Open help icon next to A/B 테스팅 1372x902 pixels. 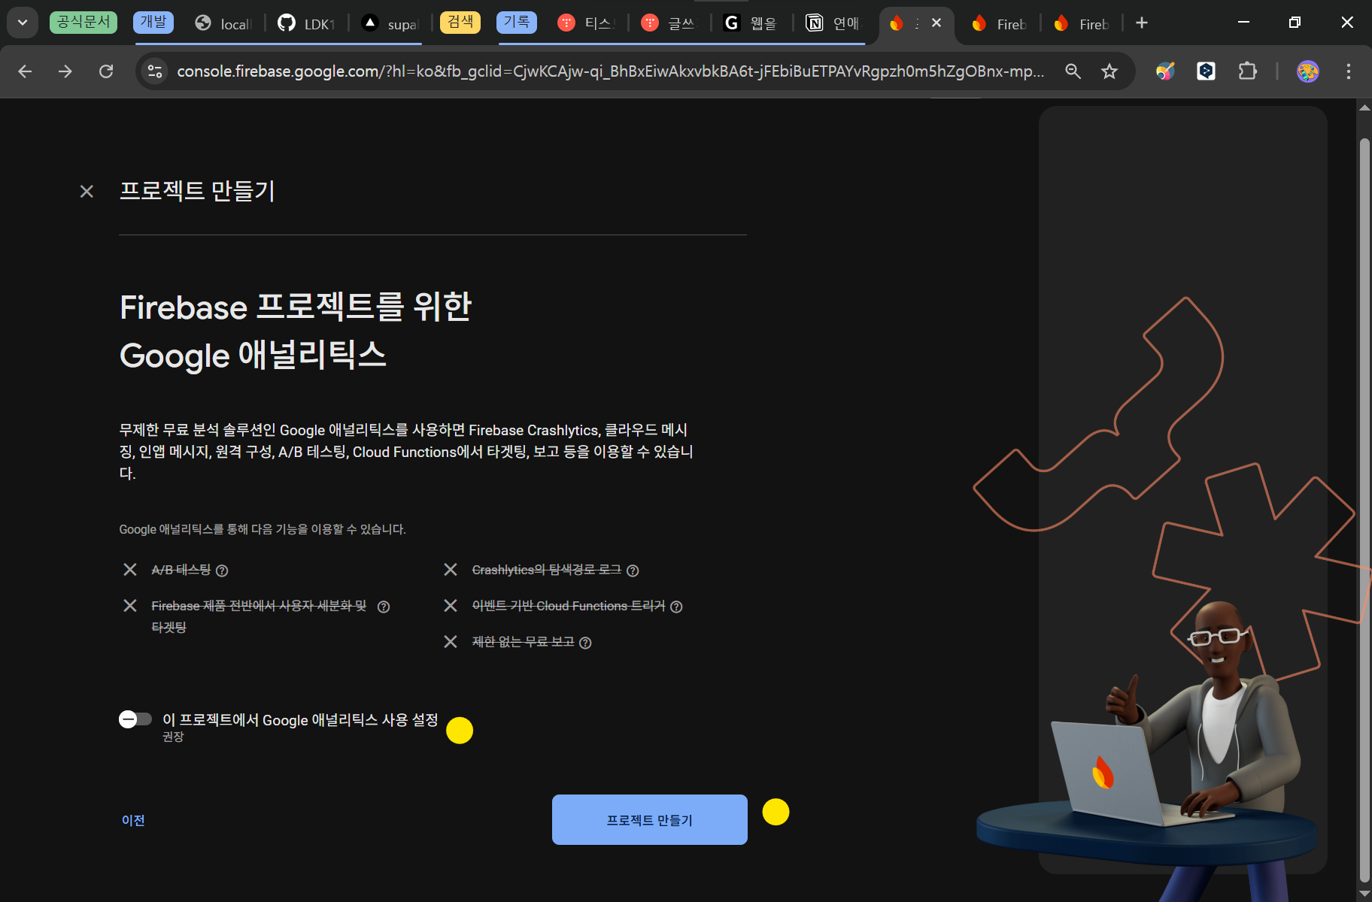(x=222, y=571)
